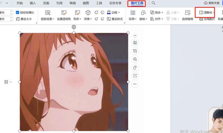Toggle the 锁定纵横比 lock aspect ratio checkbox
Screen dimensions: 223x133
pyautogui.click(x=18, y=13)
